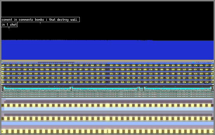Select the 'in 1 shot' sign label
Image resolution: width=215 pixels, height=135 pixels.
[9, 25]
